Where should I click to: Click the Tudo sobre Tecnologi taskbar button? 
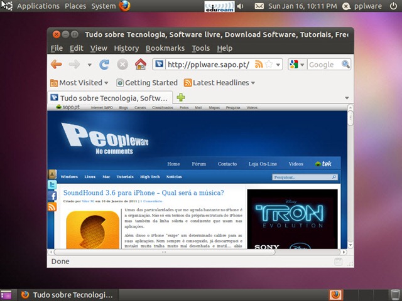(68, 295)
